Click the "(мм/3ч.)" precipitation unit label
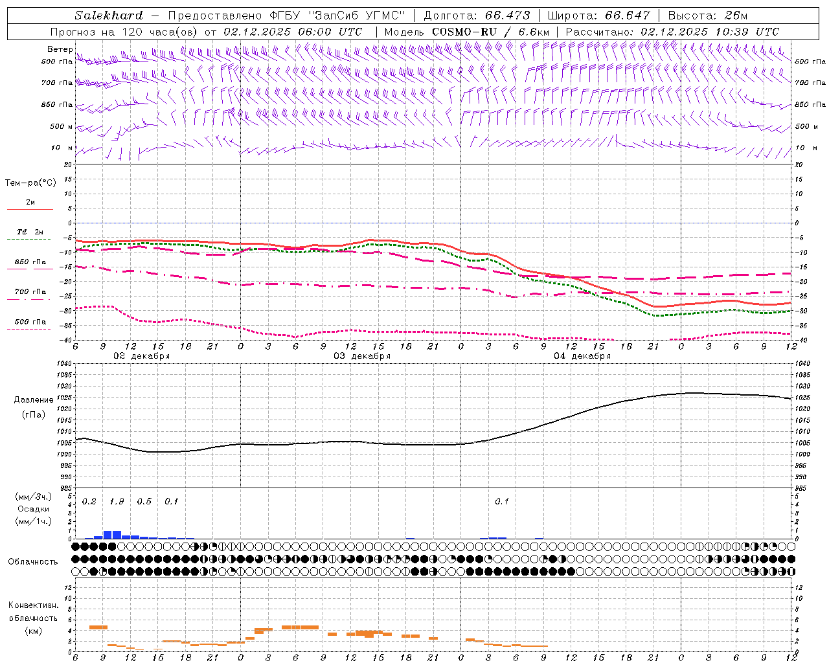Viewport: 829px width, 663px height. [x=33, y=497]
